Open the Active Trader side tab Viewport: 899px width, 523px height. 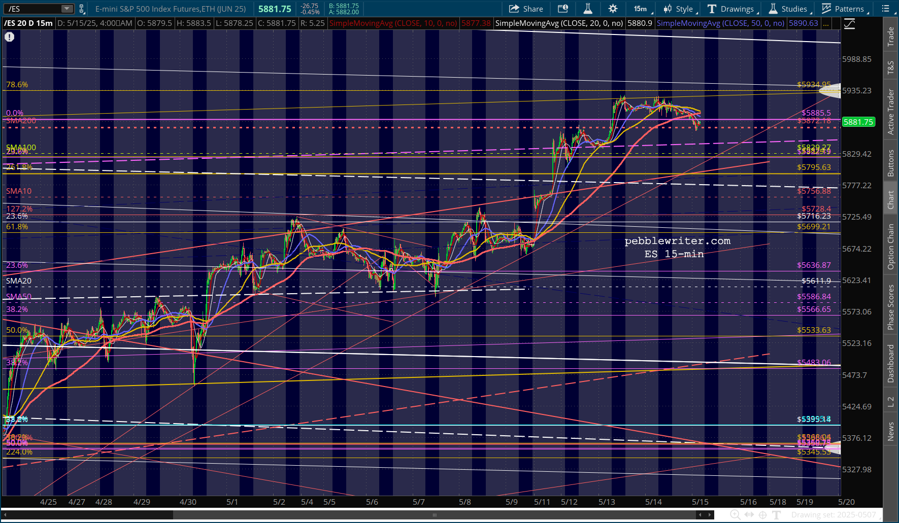890,112
